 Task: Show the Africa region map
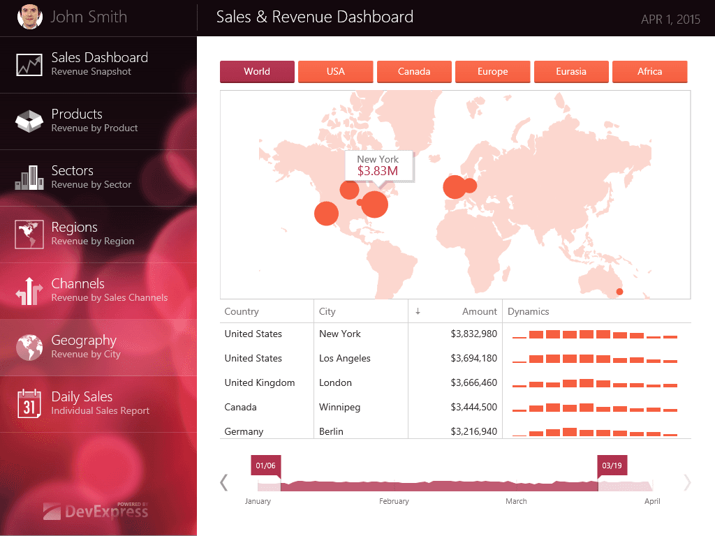click(650, 72)
